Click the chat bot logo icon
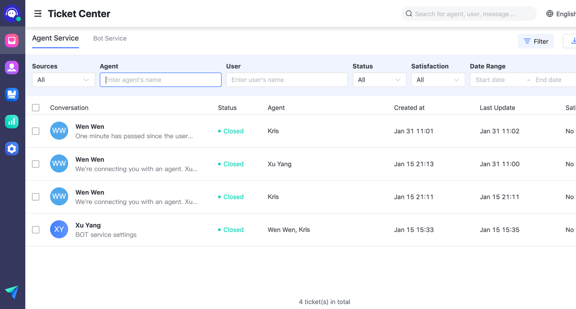This screenshot has width=576, height=309. coord(12,13)
